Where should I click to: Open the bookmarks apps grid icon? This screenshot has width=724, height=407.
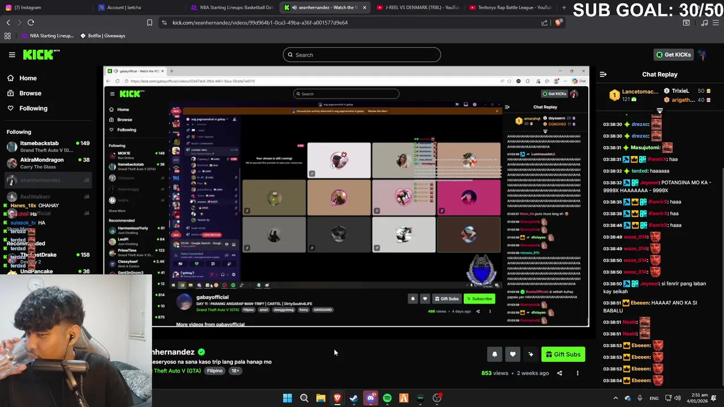tap(7, 36)
